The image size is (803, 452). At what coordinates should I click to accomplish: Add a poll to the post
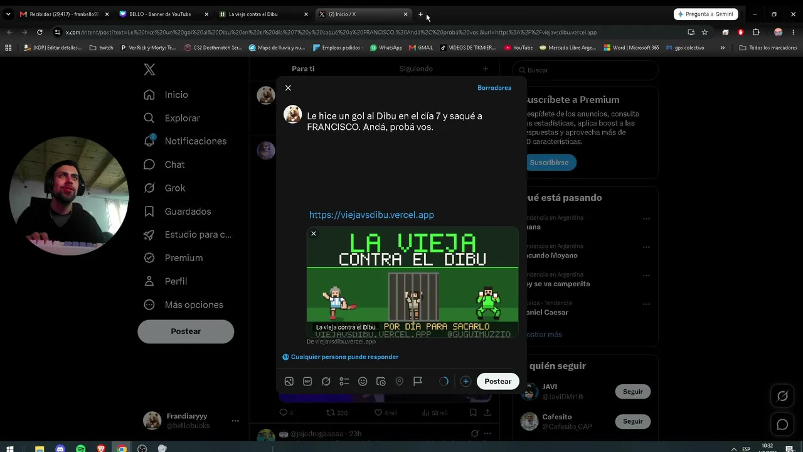click(x=344, y=381)
